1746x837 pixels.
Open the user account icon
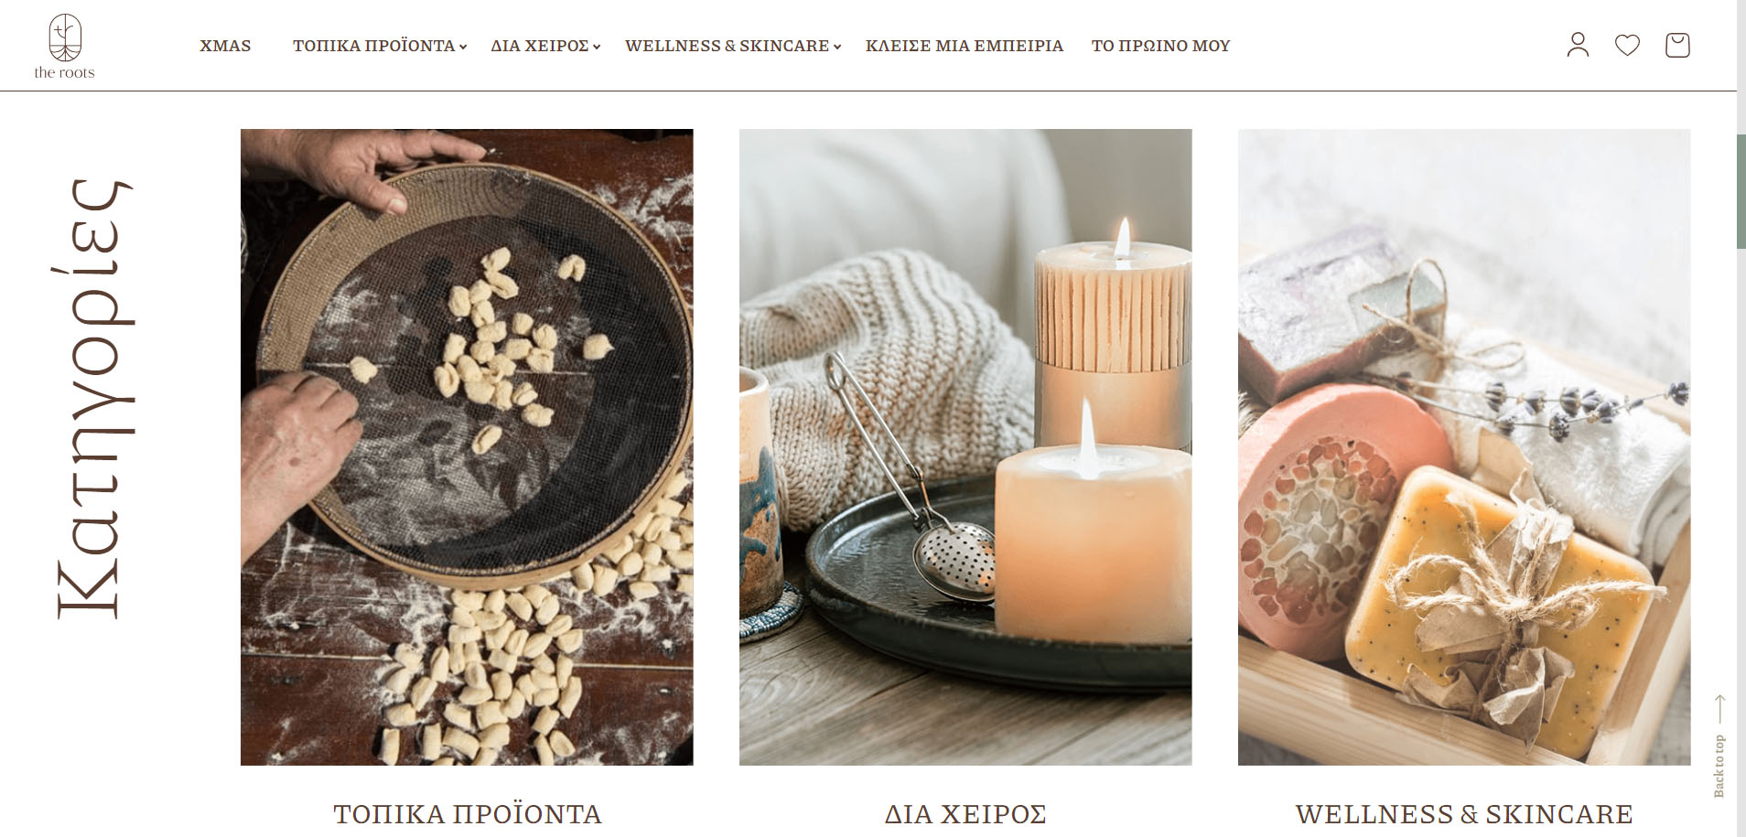tap(1578, 45)
